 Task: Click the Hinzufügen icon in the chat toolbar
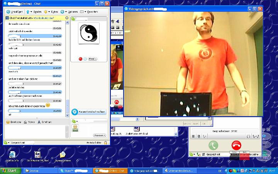[8, 12]
